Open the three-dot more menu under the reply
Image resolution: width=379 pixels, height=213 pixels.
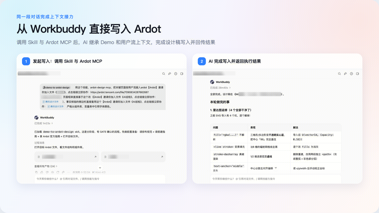tap(68, 172)
